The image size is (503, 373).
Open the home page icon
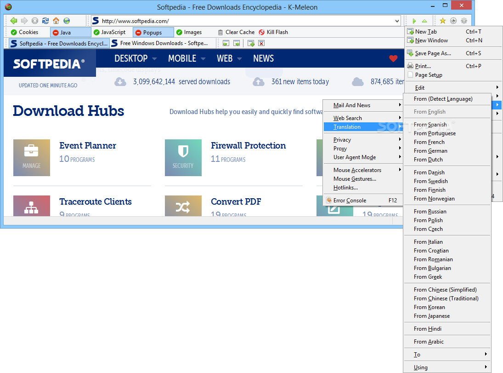56,21
